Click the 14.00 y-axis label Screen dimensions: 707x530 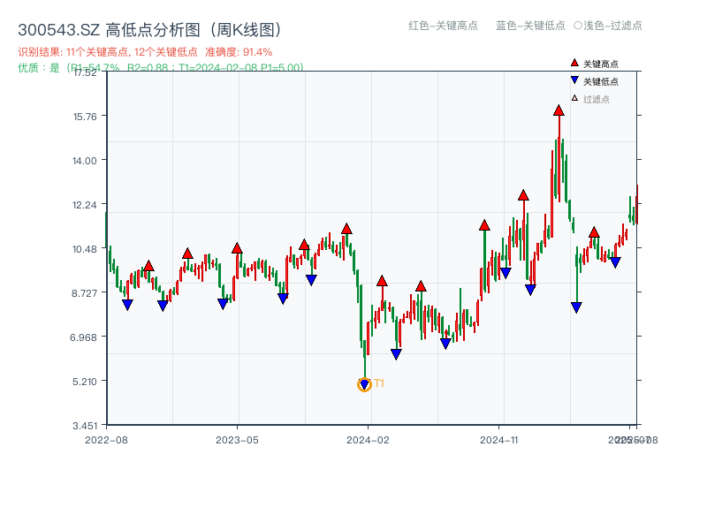point(85,161)
